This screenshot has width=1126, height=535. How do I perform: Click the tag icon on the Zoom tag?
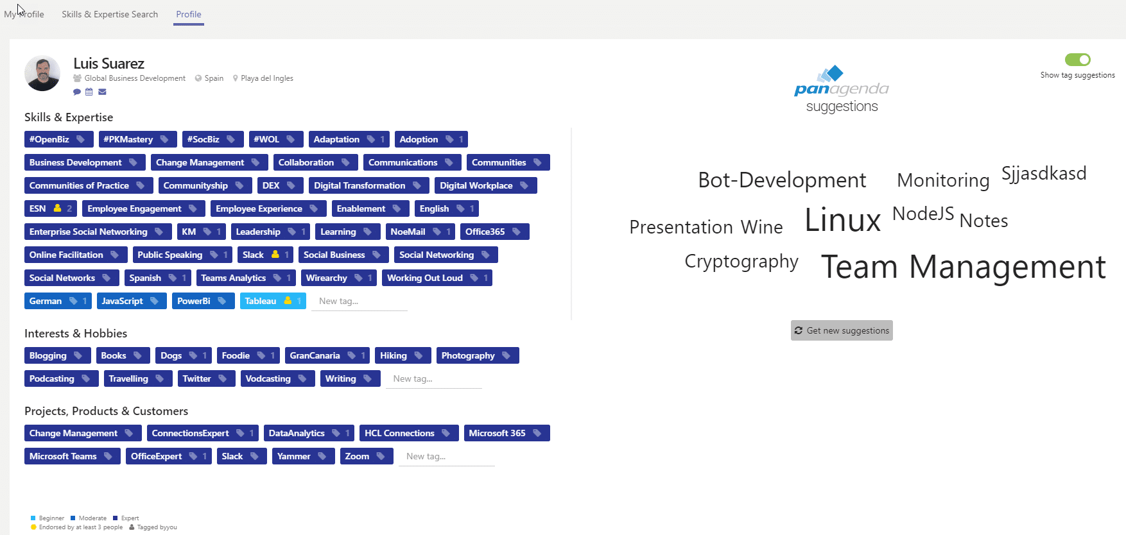(x=381, y=456)
